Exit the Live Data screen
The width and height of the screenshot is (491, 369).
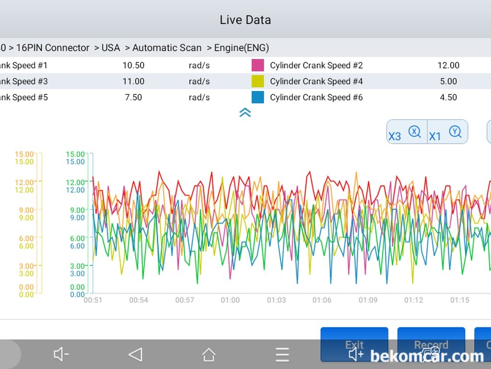pyautogui.click(x=354, y=344)
